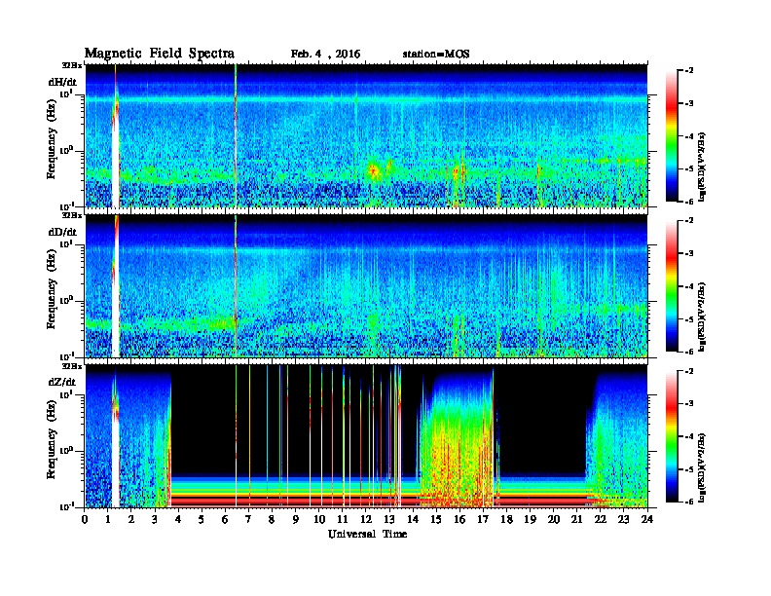The image size is (771, 596).
Task: Click the log(PSD) label beside dZ/dt color bar
Action: [x=703, y=467]
